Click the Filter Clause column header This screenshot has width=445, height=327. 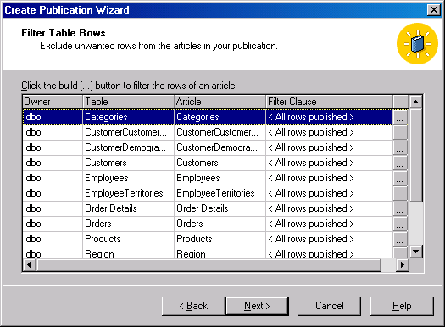click(329, 102)
